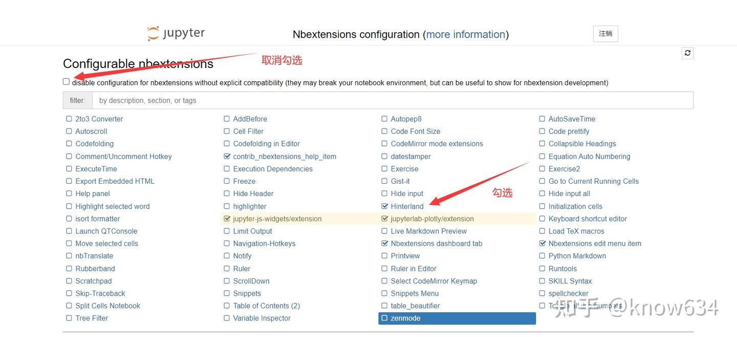
Task: Click the 注销 logout button
Action: [605, 34]
